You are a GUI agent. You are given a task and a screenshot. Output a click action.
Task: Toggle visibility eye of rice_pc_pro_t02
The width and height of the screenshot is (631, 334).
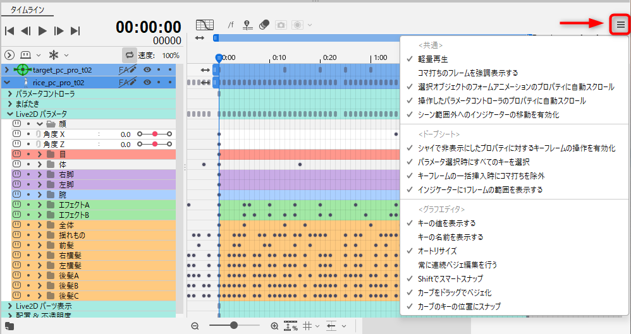pyautogui.click(x=147, y=82)
